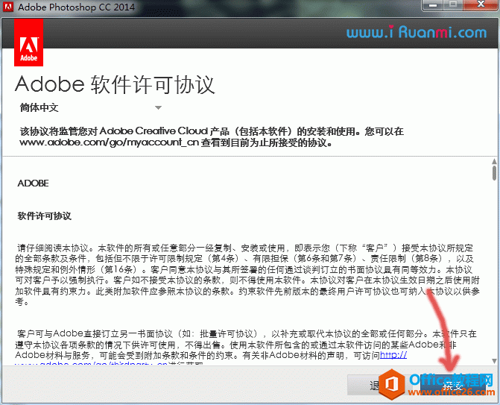Viewport: 500px width, 405px height.
Task: Click the Photoshop icon in the title bar
Action: coord(7,7)
